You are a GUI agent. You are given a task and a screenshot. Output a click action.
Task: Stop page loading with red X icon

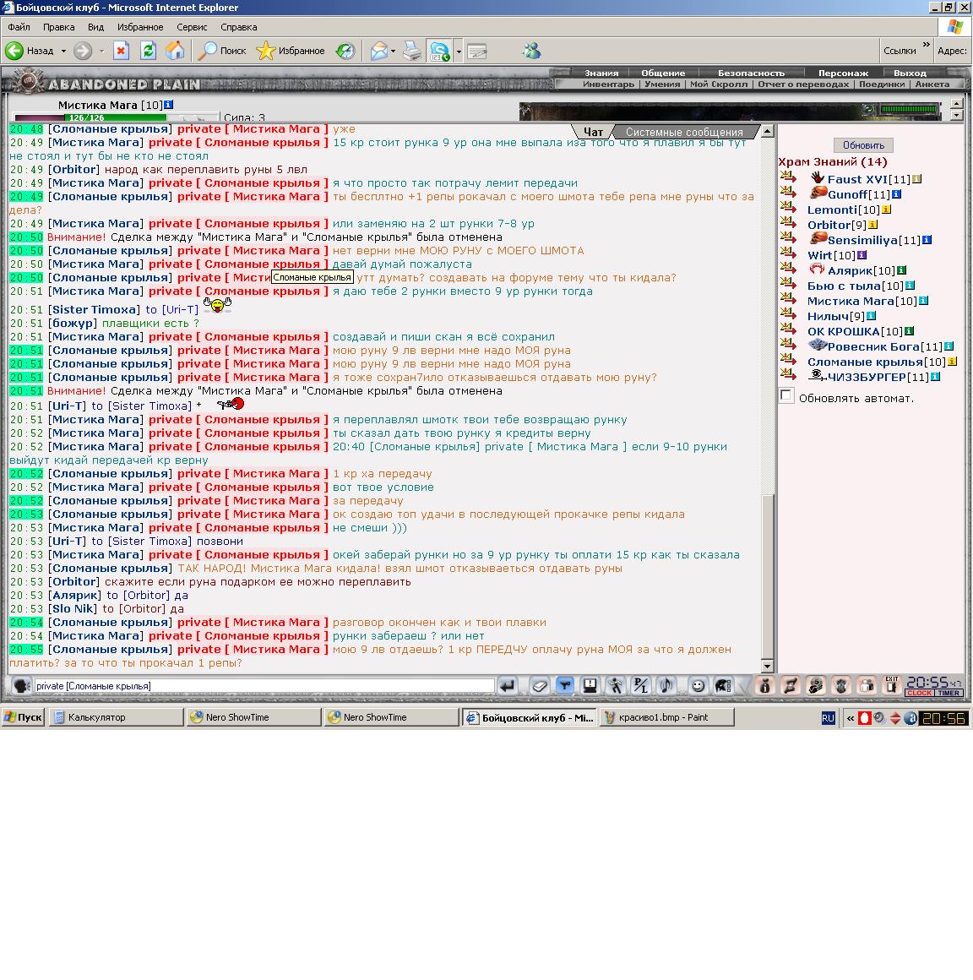tap(121, 51)
